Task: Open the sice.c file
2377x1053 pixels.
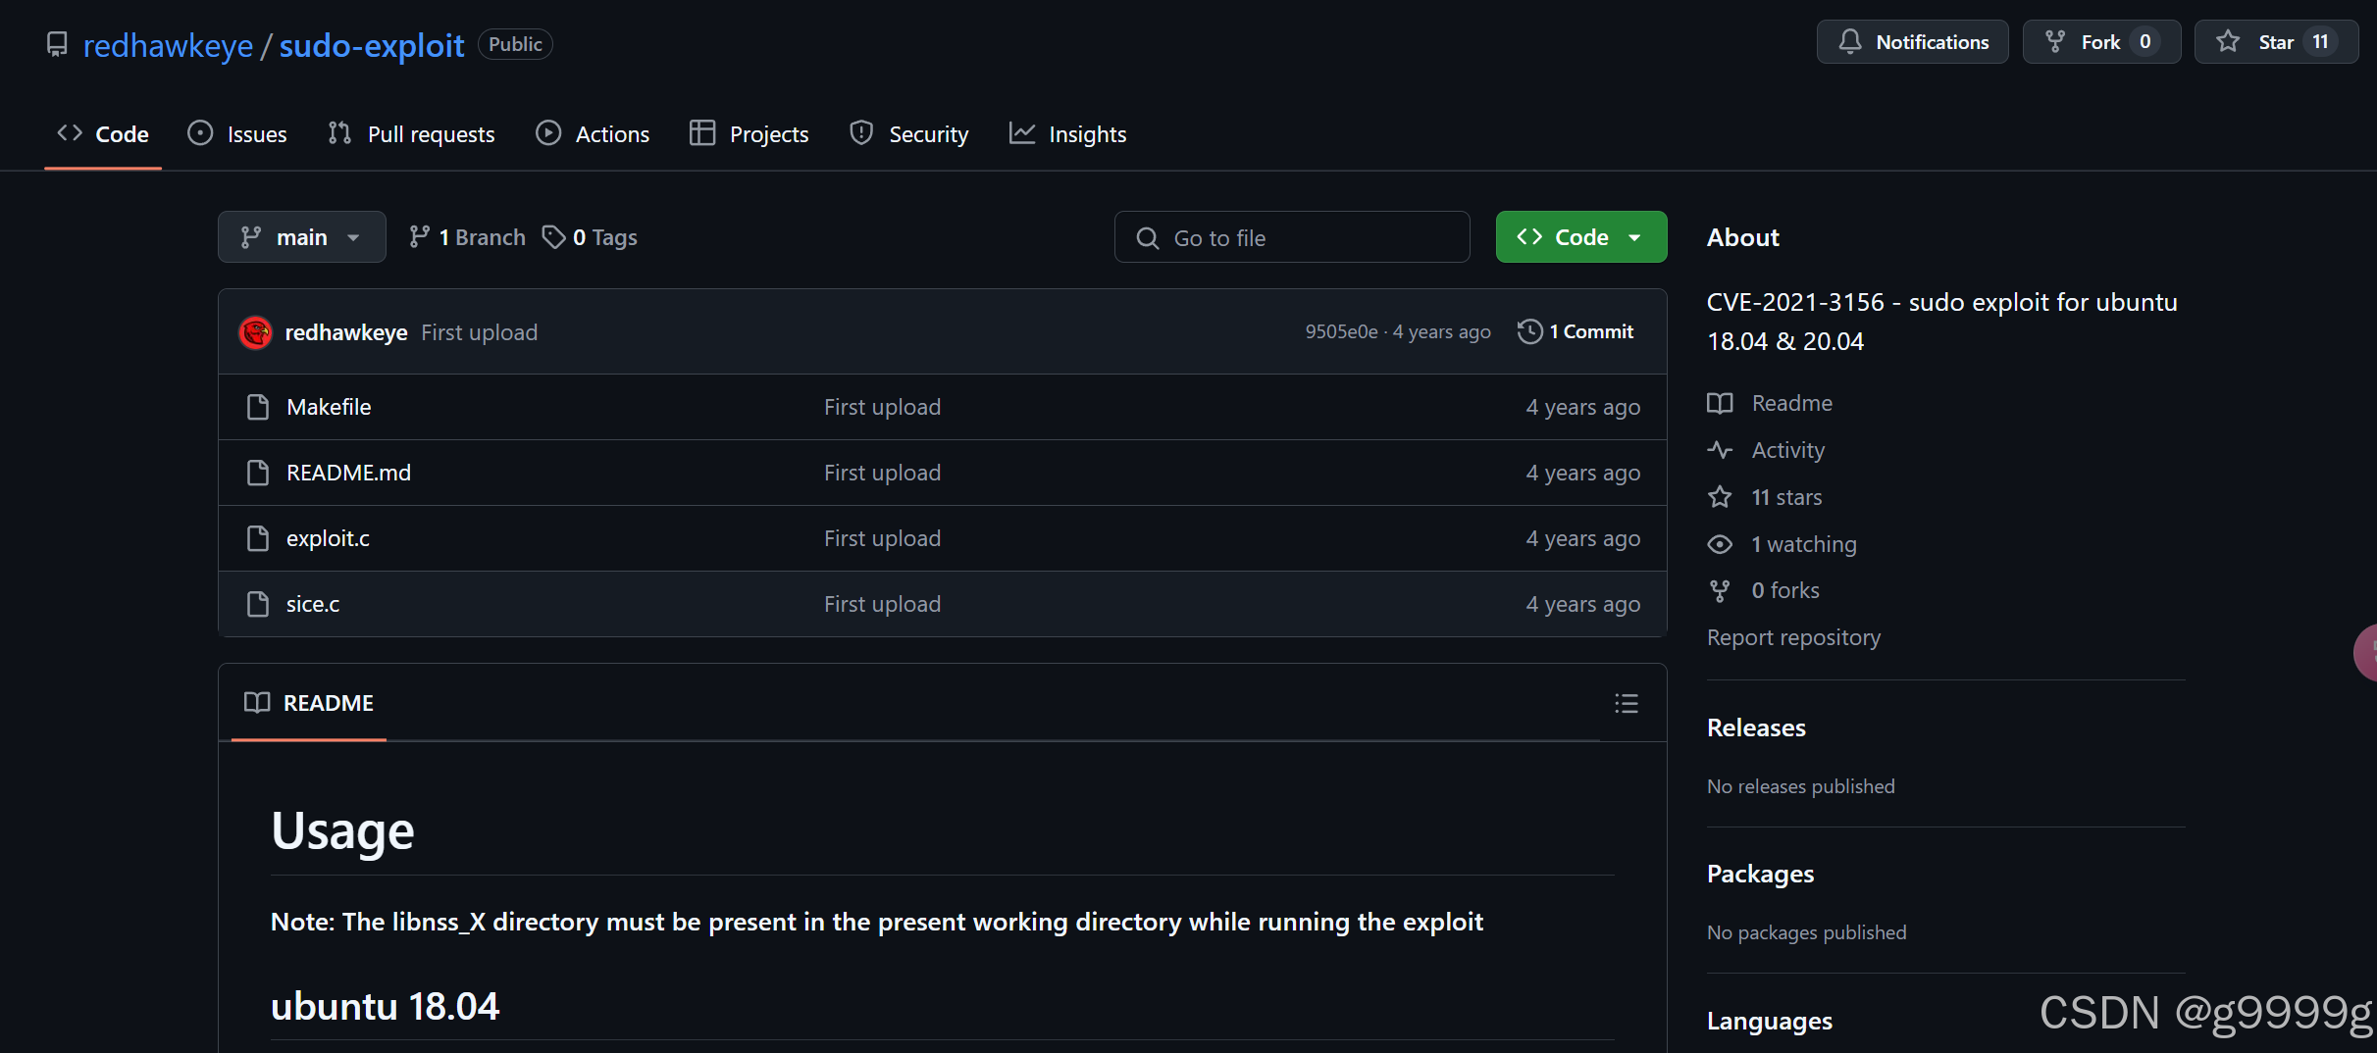Action: click(x=313, y=604)
